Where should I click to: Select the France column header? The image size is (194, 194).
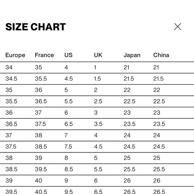coord(44,55)
